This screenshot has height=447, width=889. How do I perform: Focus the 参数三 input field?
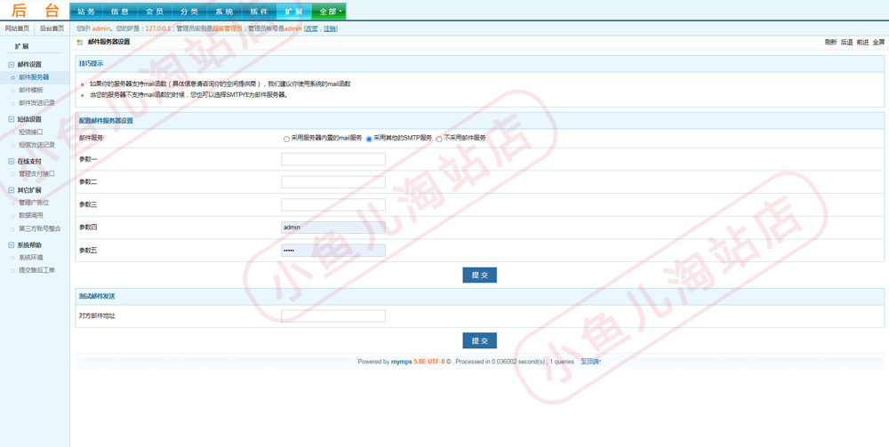[x=333, y=204]
